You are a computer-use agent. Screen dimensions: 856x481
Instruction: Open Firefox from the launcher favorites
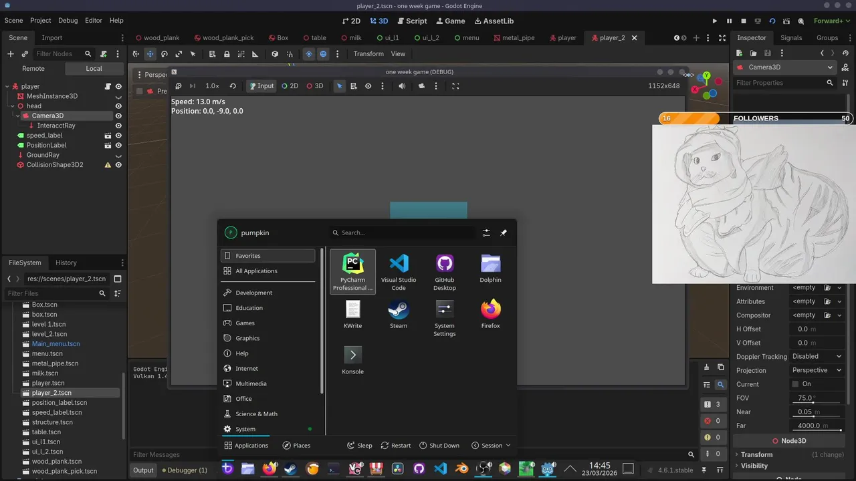(x=490, y=315)
